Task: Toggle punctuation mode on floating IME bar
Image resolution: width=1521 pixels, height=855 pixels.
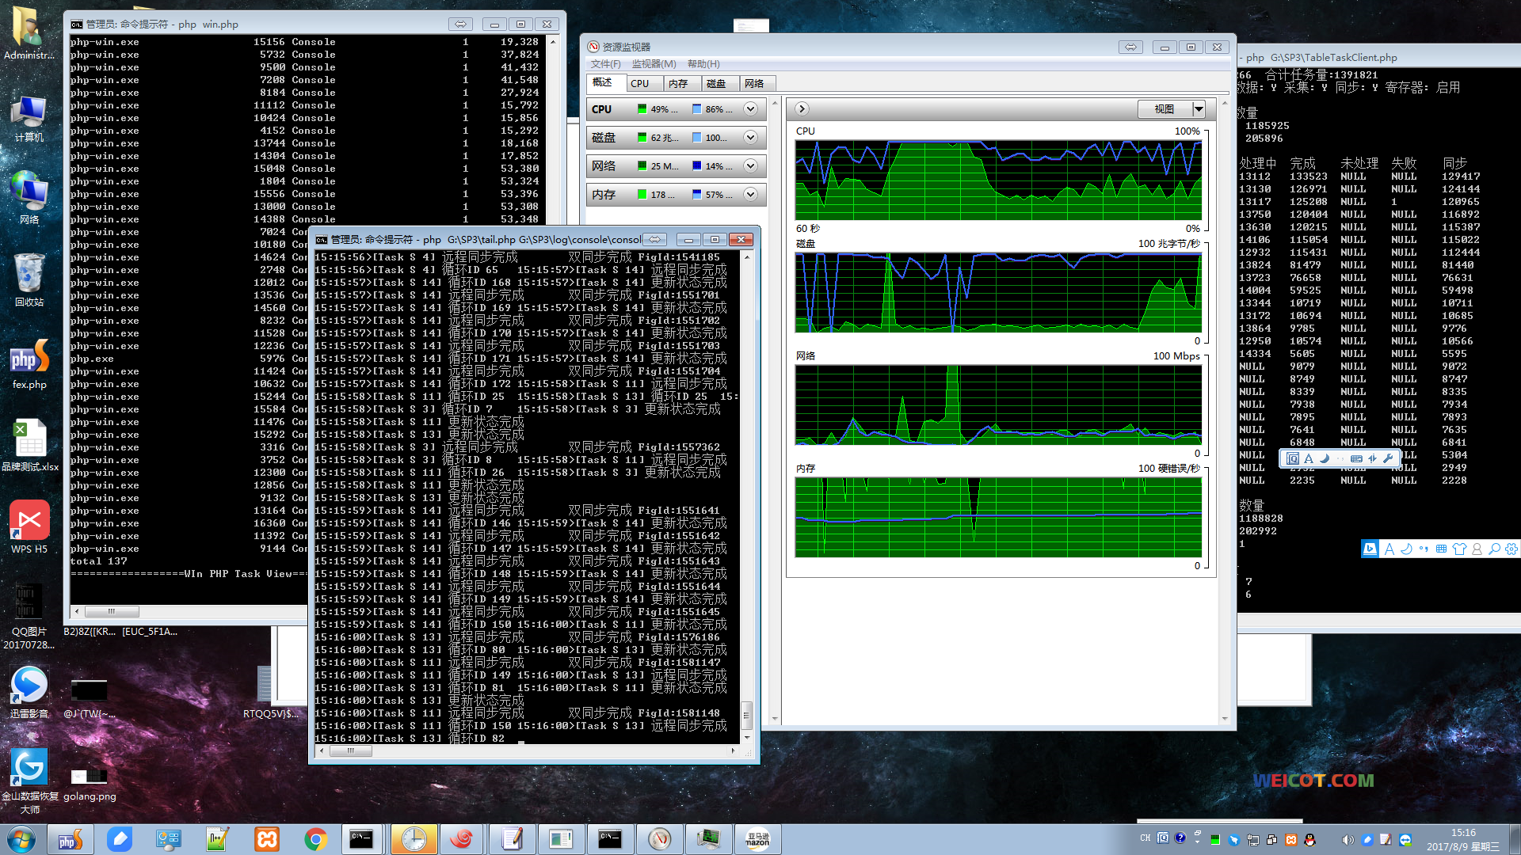Action: tap(1340, 458)
